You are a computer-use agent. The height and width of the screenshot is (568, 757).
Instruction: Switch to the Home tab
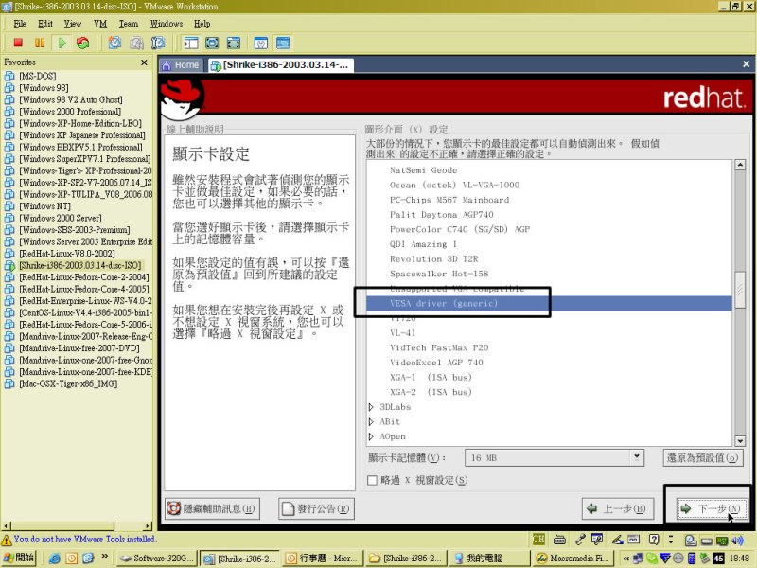pos(181,65)
